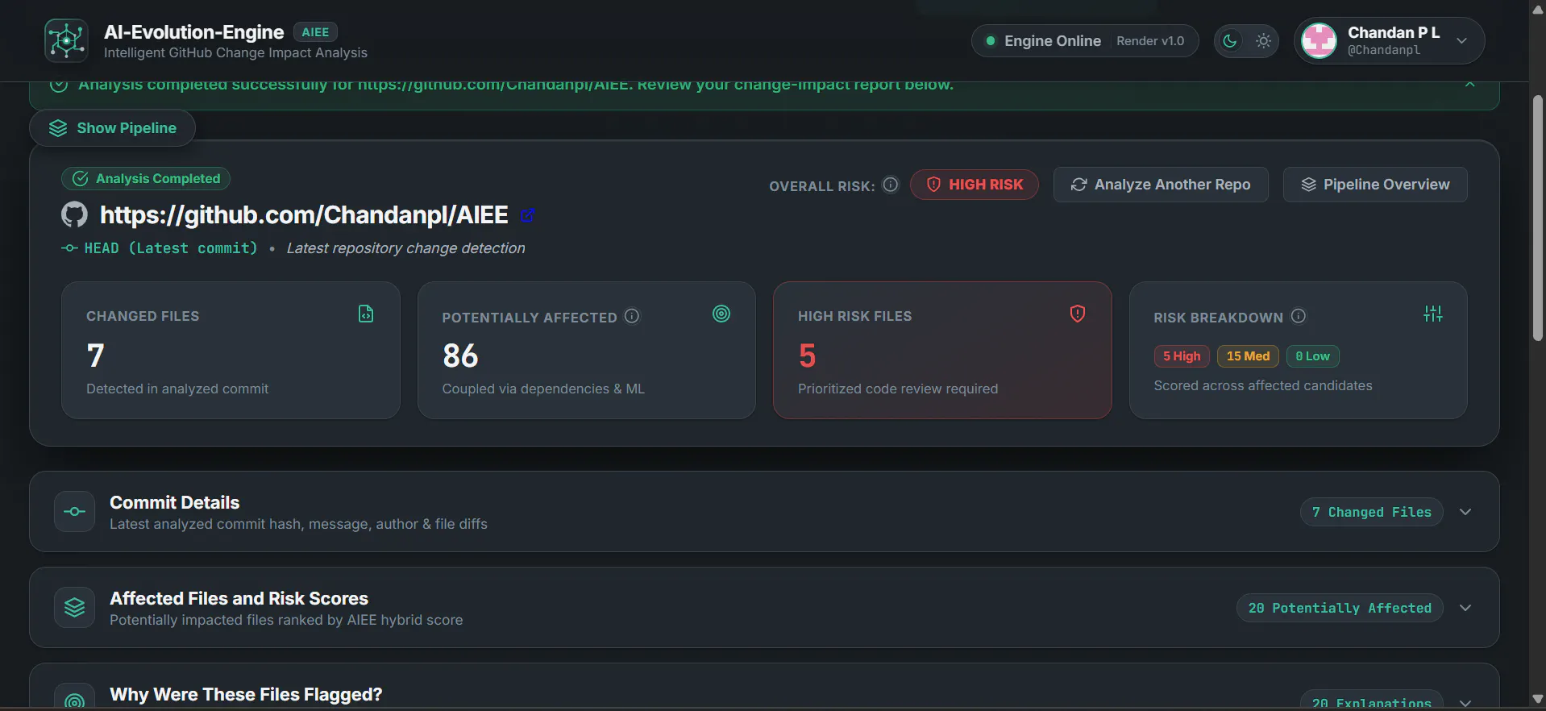The width and height of the screenshot is (1546, 711).
Task: Click the scrollbar up arrow
Action: tap(1538, 9)
